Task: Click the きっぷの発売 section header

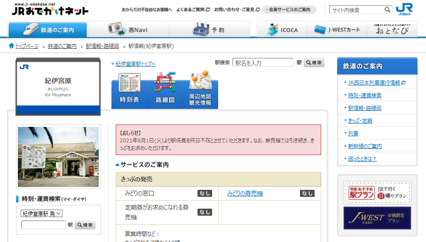Action: (218, 179)
